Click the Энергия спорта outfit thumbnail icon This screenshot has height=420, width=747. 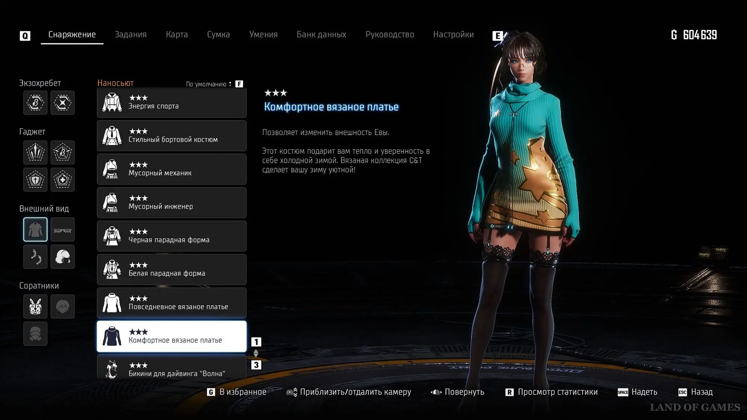click(112, 102)
